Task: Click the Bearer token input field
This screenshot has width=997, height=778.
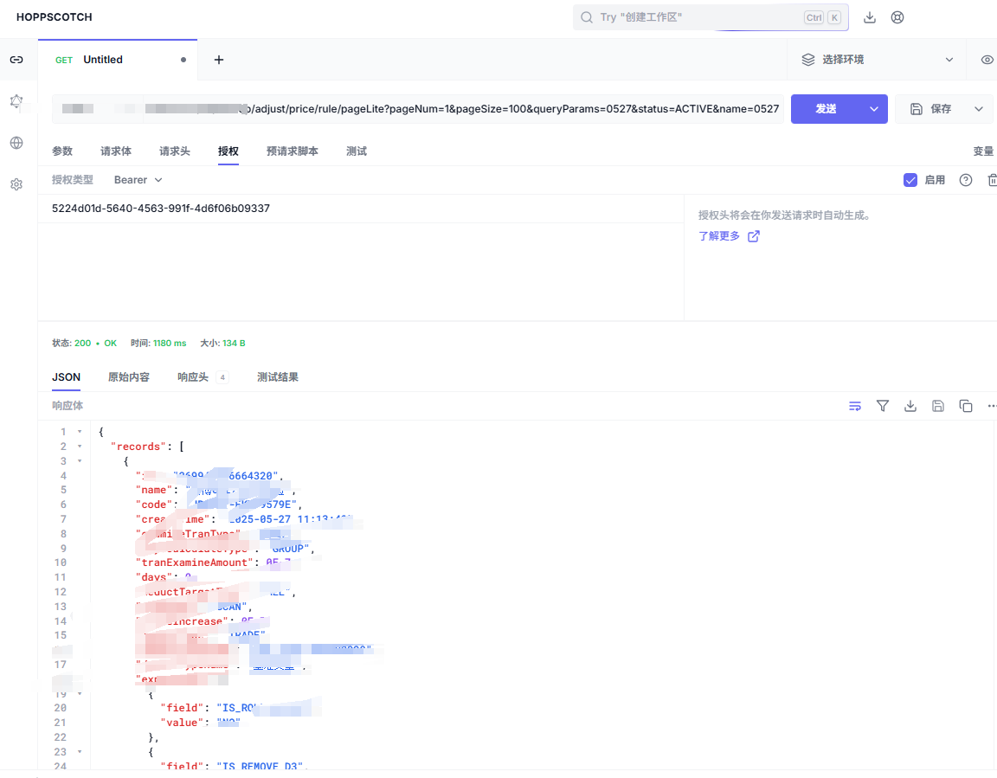Action: click(361, 209)
